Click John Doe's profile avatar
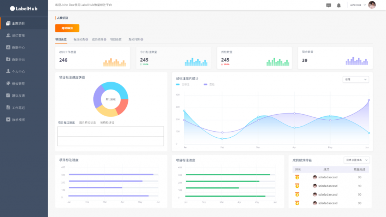 372,5
